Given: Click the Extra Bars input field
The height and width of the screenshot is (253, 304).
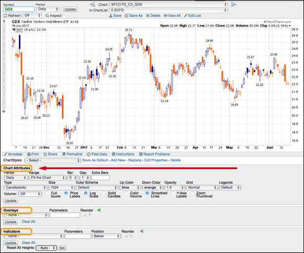Looking at the screenshot, I should pyautogui.click(x=101, y=177).
